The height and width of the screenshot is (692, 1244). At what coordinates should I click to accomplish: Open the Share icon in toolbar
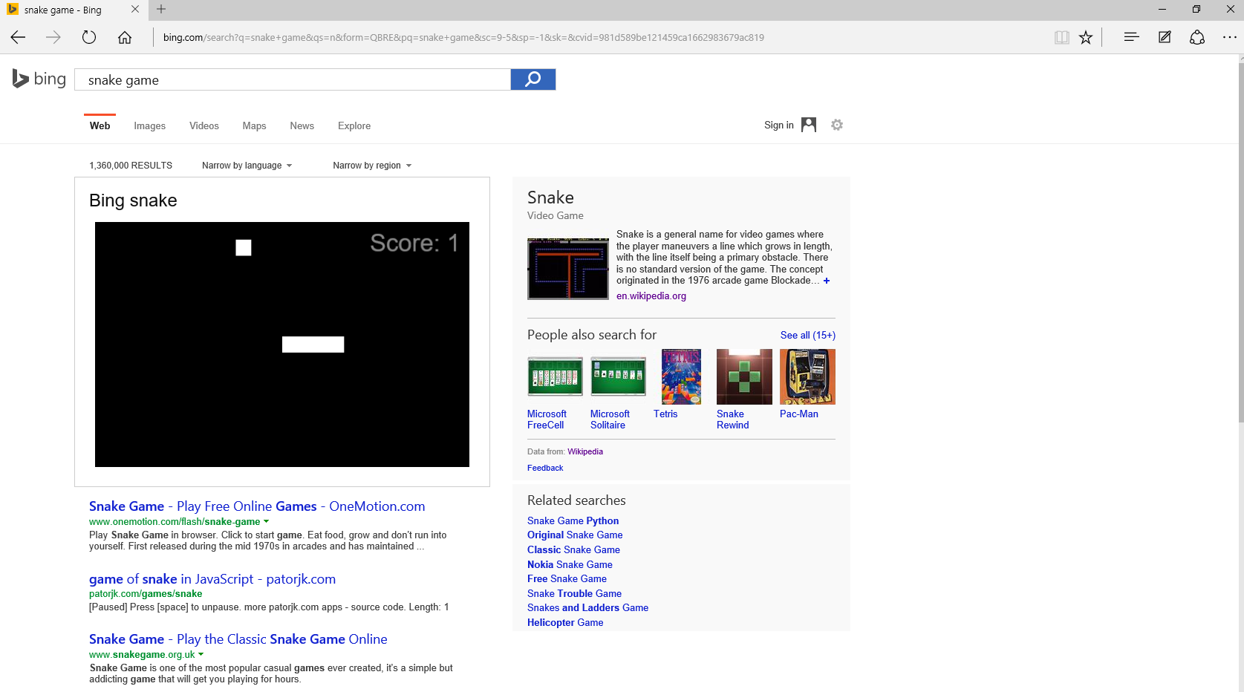click(x=1197, y=37)
